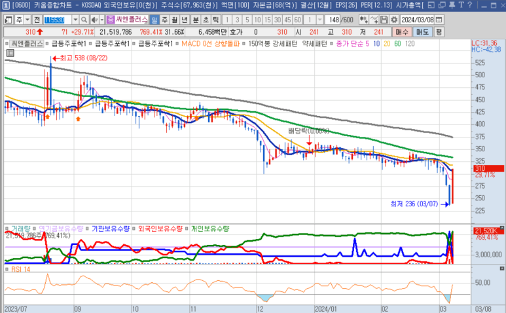Click the blue 매도 sell button
506x313 pixels.
point(422,31)
